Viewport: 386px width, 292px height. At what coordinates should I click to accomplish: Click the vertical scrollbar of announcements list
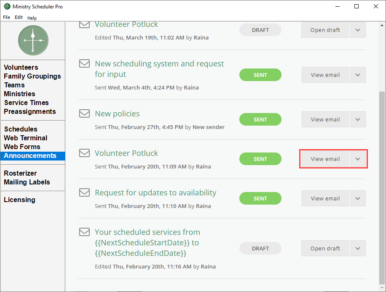pos(382,185)
